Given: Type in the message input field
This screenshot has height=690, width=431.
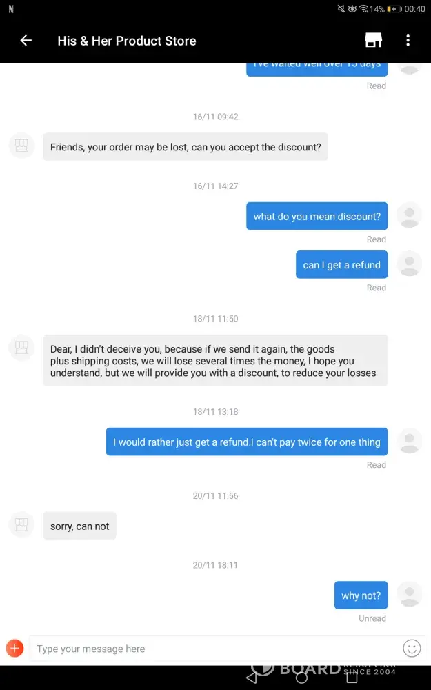Looking at the screenshot, I should click(214, 649).
